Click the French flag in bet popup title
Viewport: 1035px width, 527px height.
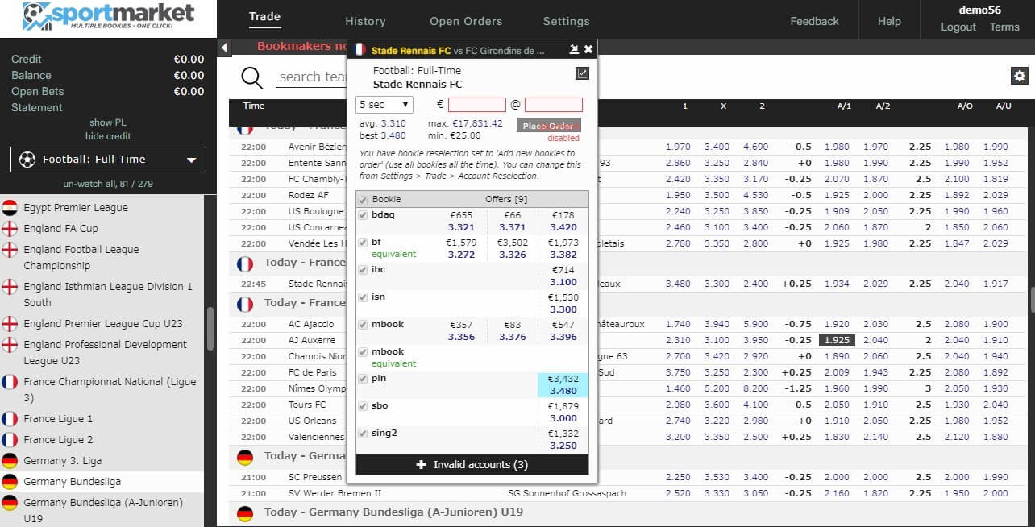pyautogui.click(x=360, y=50)
